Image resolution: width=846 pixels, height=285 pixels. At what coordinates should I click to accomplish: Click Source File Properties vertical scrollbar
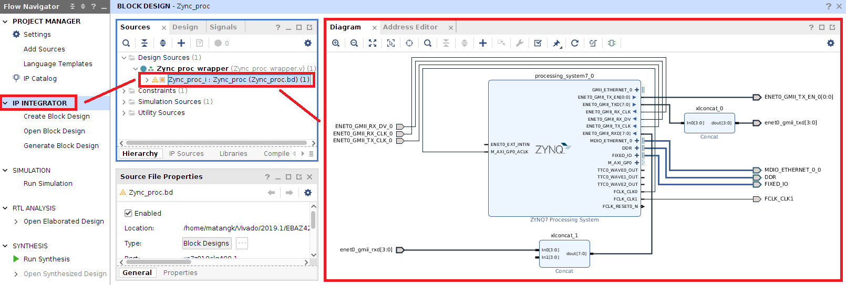[x=313, y=220]
